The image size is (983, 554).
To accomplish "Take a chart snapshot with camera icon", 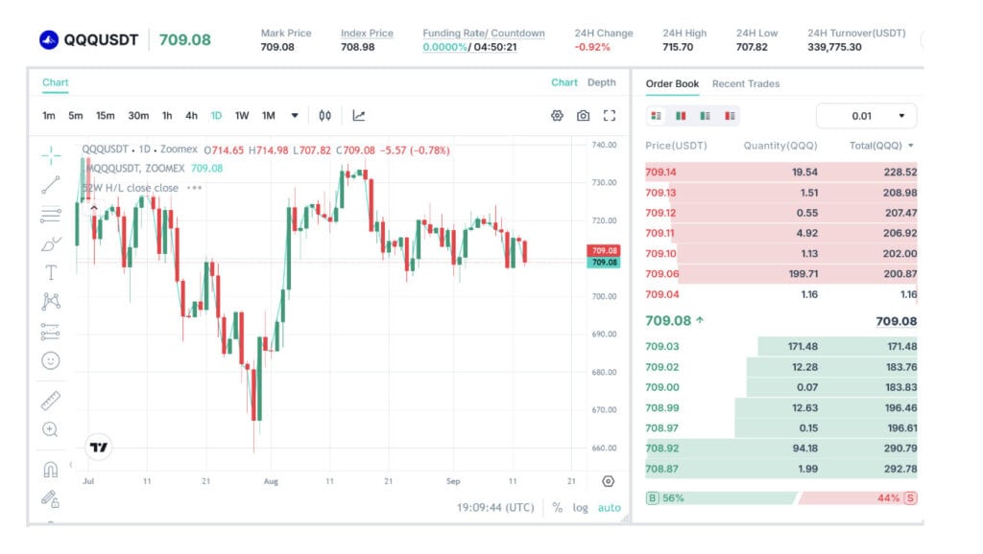I will tap(583, 116).
